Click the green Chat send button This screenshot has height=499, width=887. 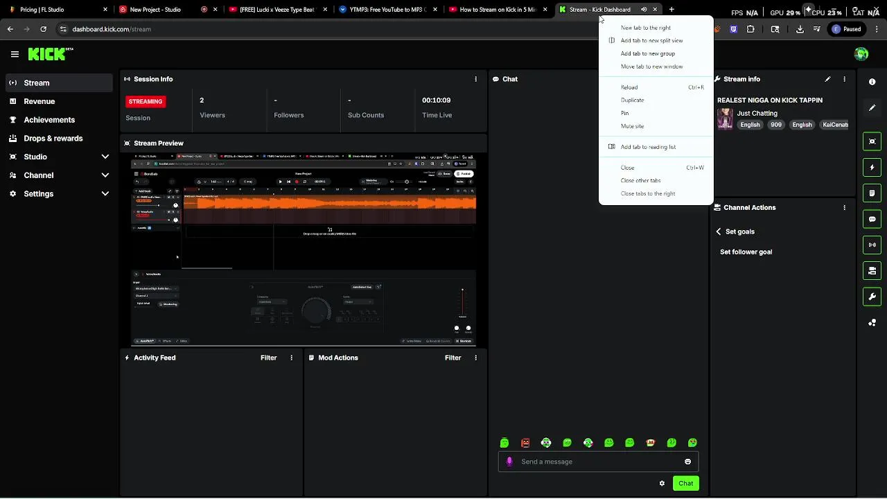[x=685, y=483]
